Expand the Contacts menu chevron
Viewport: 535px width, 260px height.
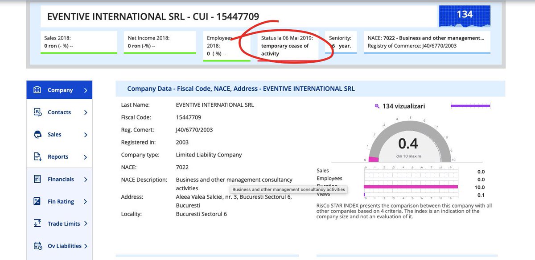click(86, 112)
